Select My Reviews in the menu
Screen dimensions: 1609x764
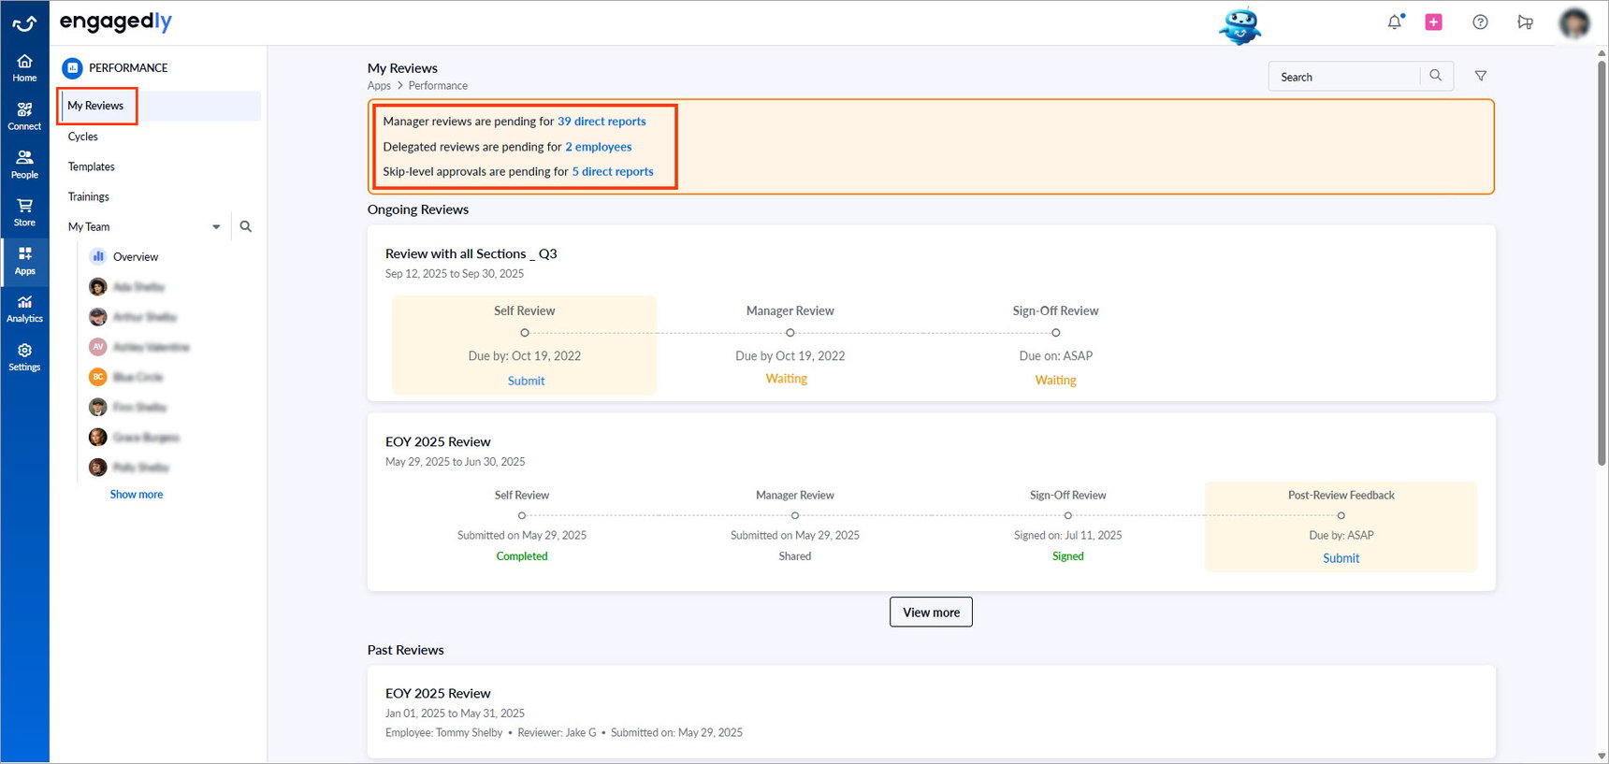point(95,106)
